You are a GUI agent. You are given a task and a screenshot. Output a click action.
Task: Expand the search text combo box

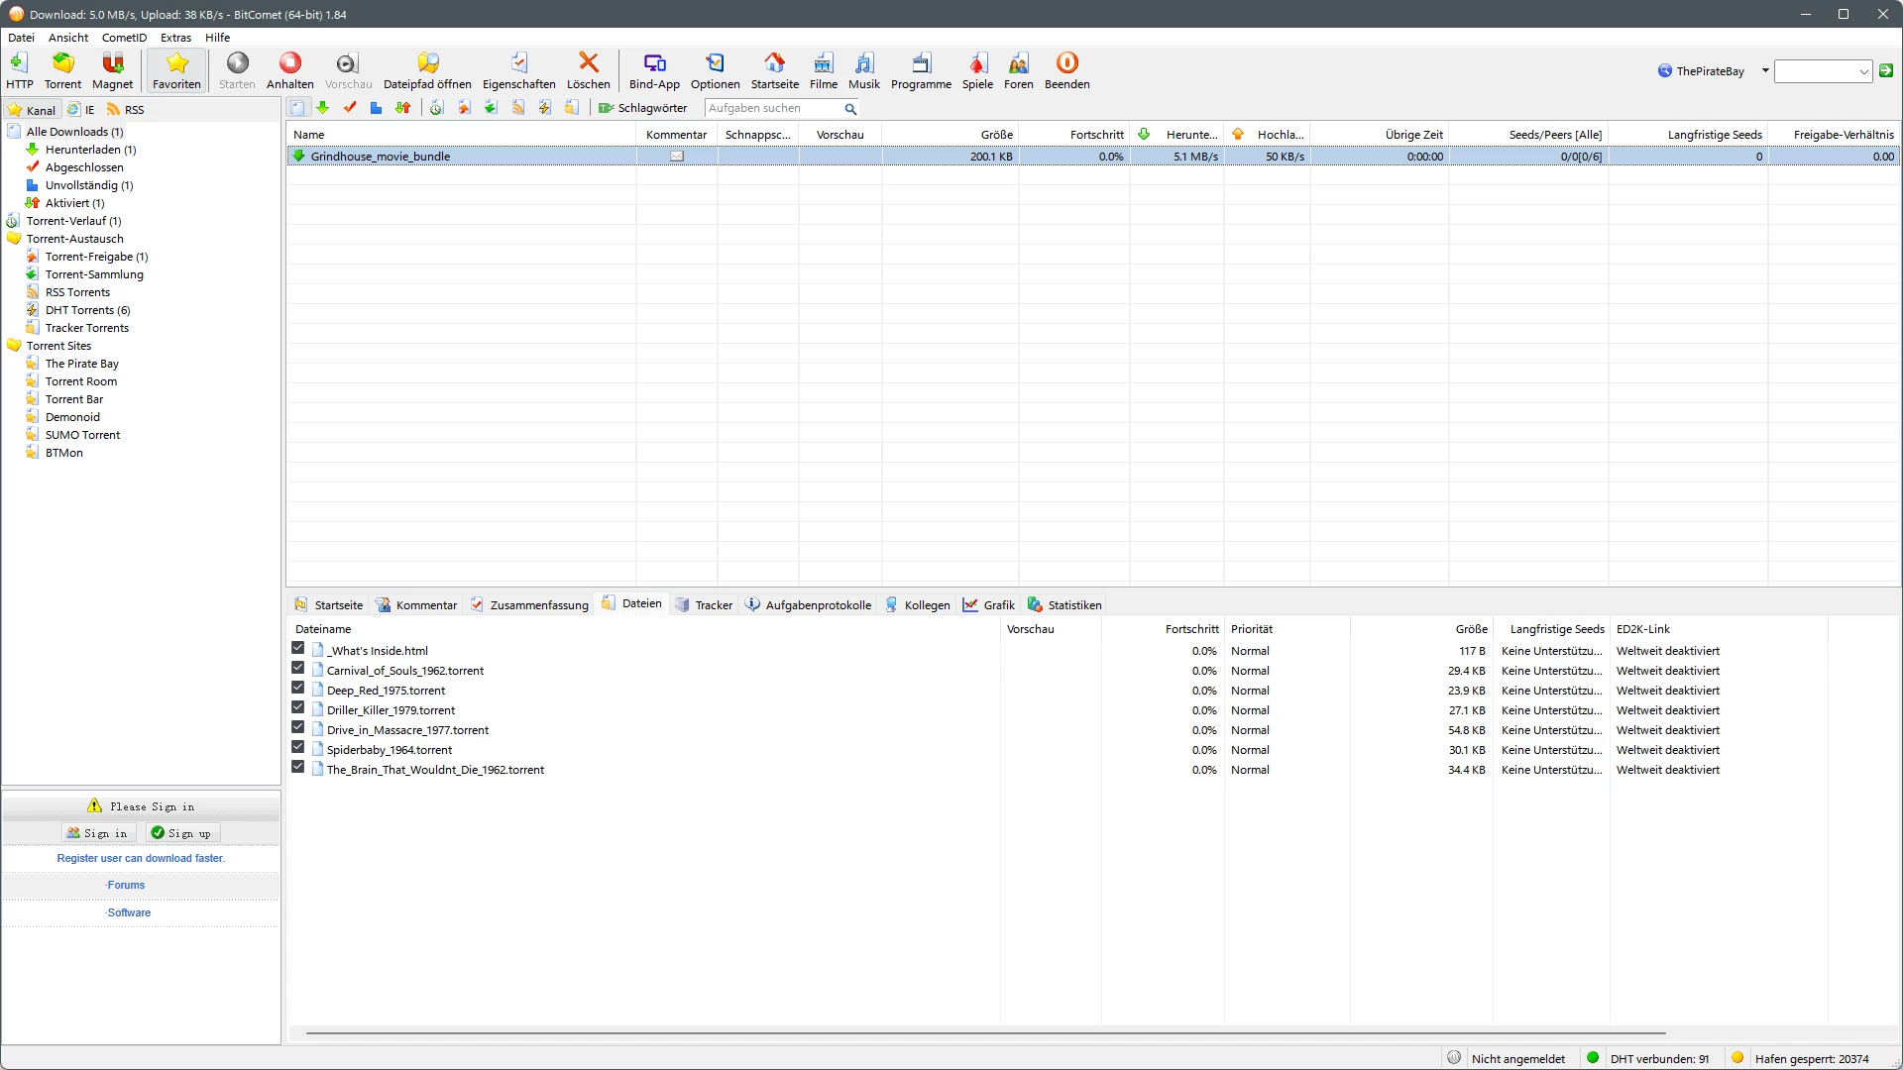tap(1863, 71)
